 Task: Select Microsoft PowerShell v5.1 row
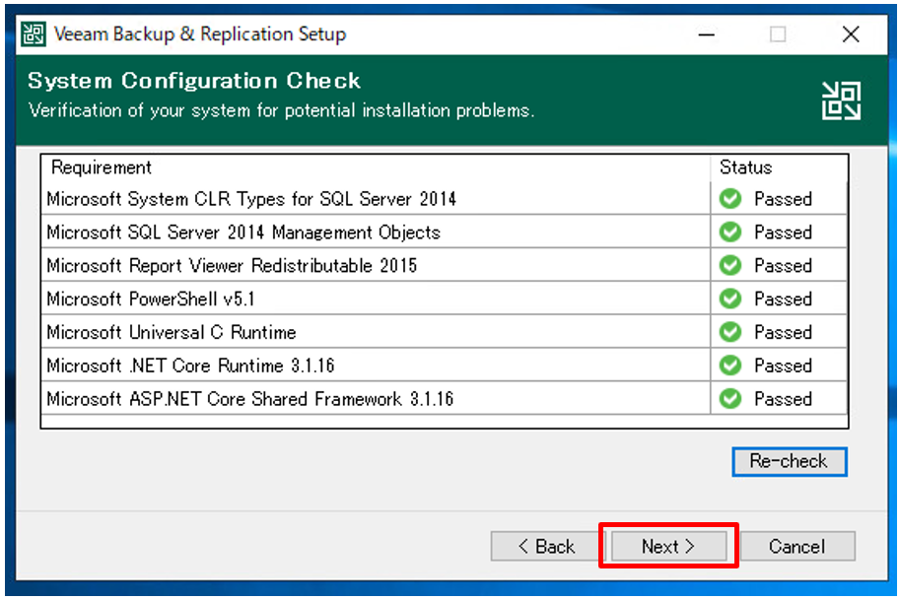[x=445, y=299]
